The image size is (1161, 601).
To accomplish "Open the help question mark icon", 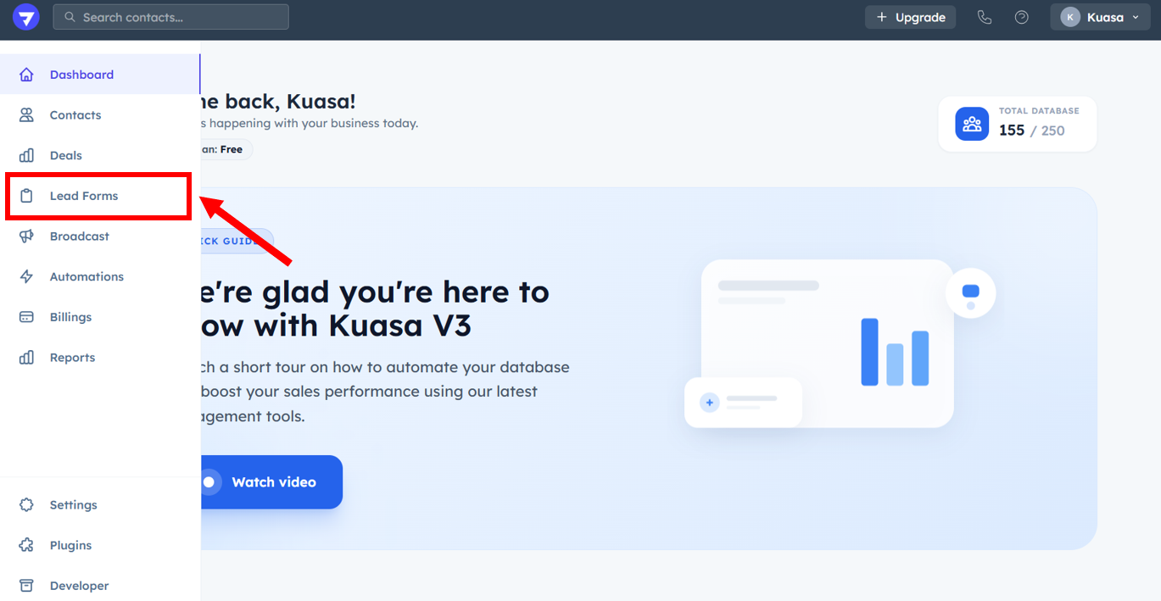I will click(x=1022, y=17).
